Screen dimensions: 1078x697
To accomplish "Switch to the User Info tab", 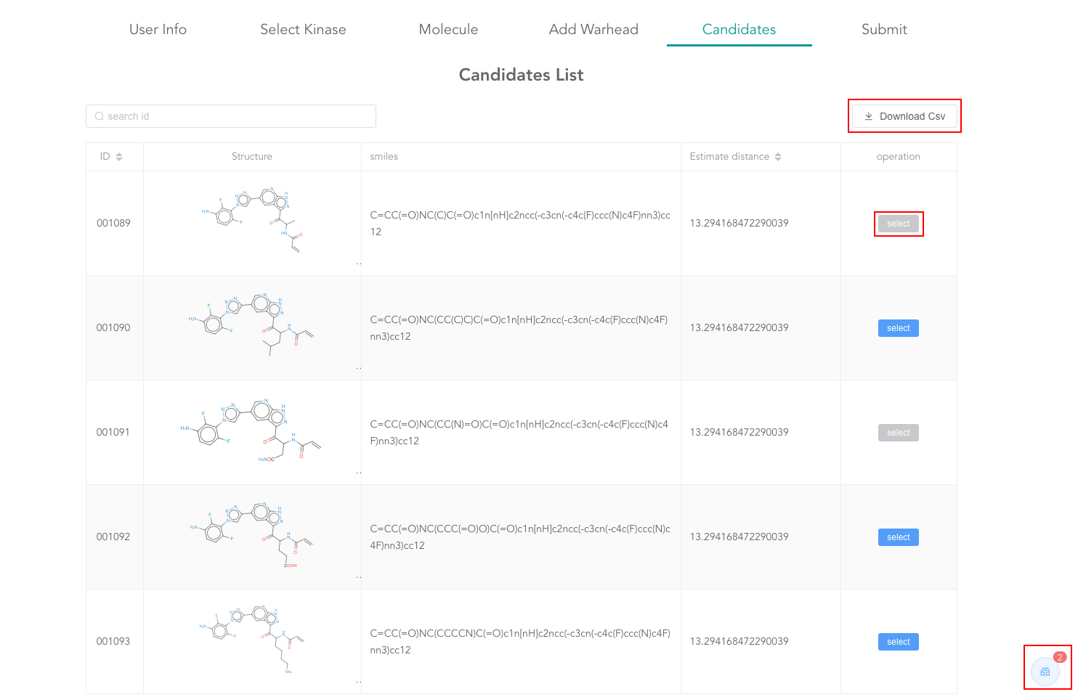I will pos(158,30).
